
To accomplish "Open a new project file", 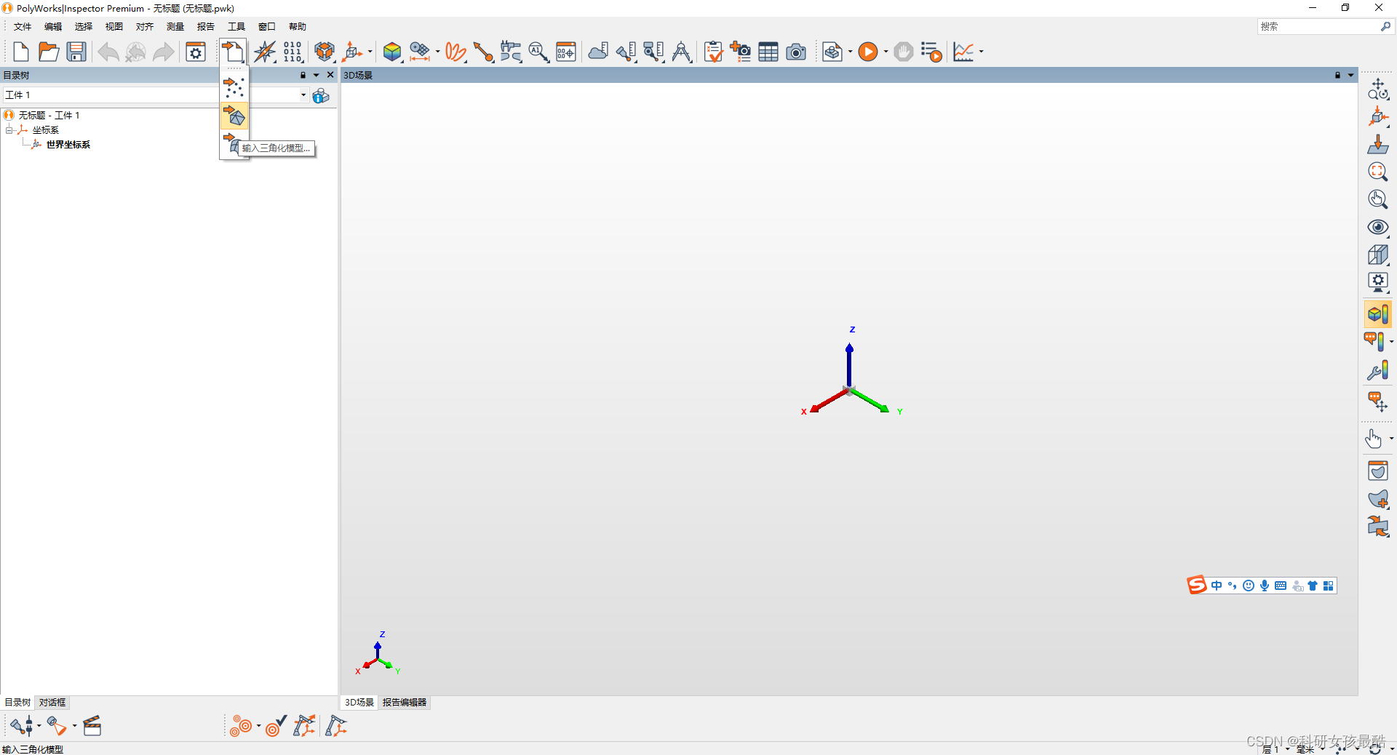I will (x=20, y=52).
